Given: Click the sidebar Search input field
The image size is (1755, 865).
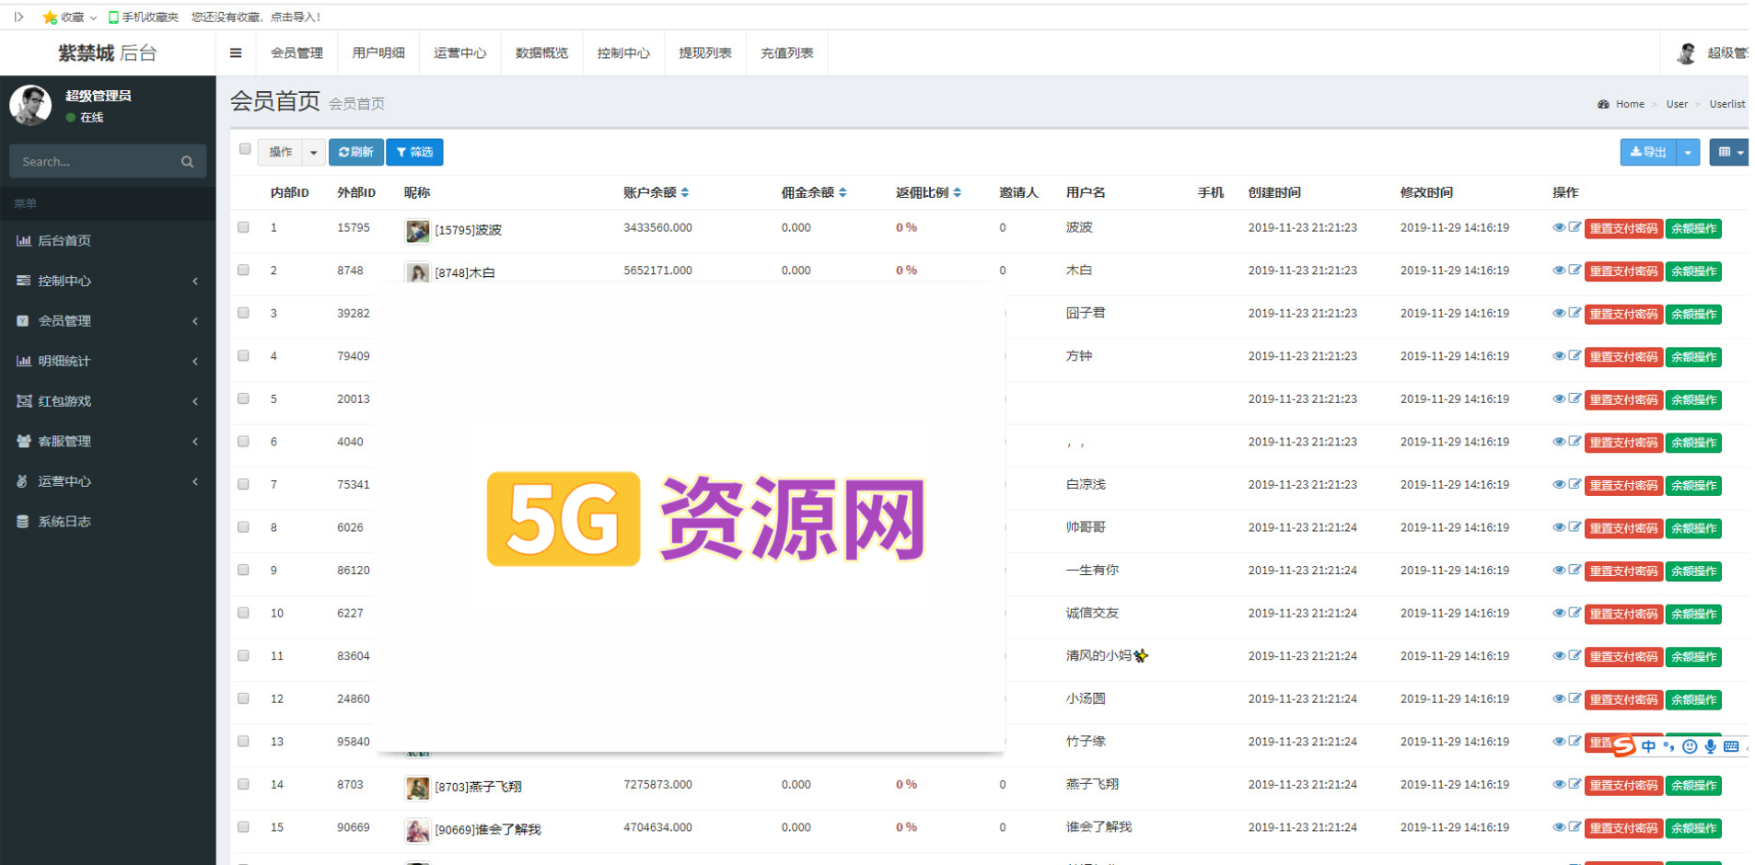Looking at the screenshot, I should (x=97, y=162).
